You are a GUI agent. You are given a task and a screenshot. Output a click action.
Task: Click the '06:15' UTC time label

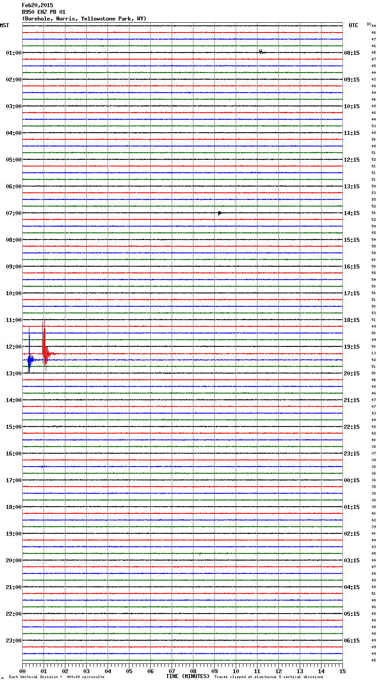pyautogui.click(x=352, y=641)
